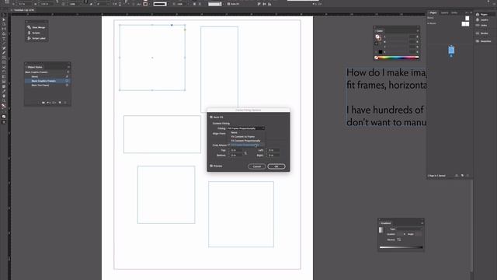The image size is (497, 280).
Task: Click the gradient preview swatch in Gradient panel
Action: tap(381, 230)
